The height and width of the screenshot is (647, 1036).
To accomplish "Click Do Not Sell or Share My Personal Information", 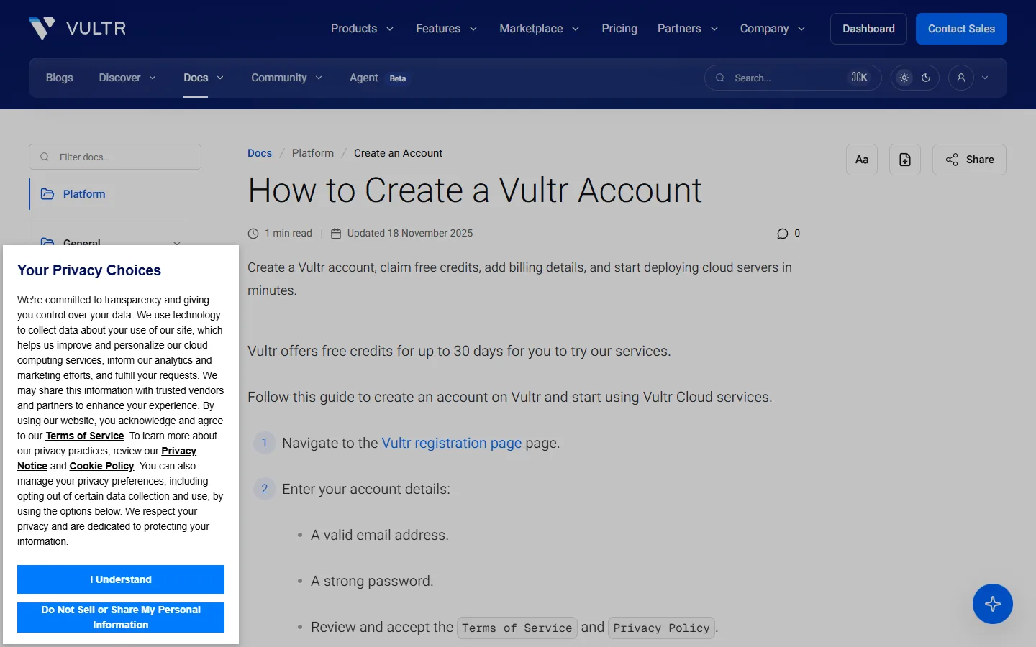I will 121,618.
